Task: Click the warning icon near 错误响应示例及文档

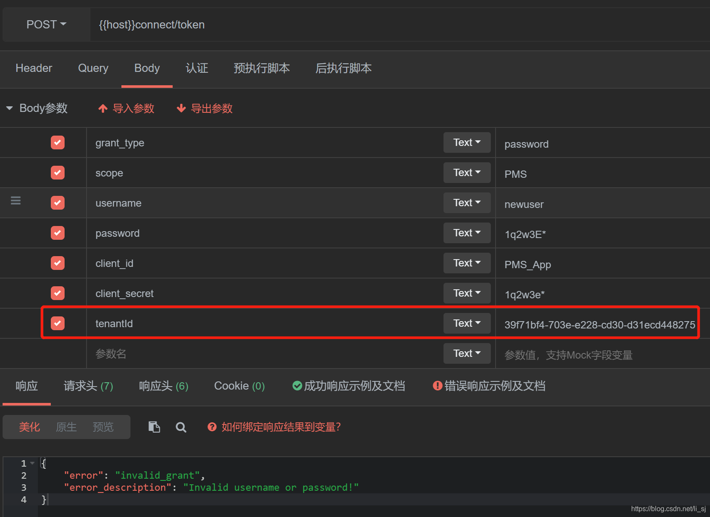Action: click(437, 386)
